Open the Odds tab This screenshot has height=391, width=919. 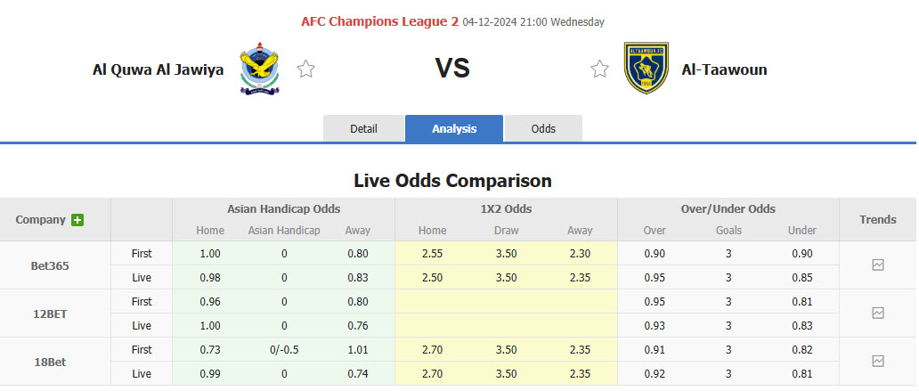pos(543,128)
